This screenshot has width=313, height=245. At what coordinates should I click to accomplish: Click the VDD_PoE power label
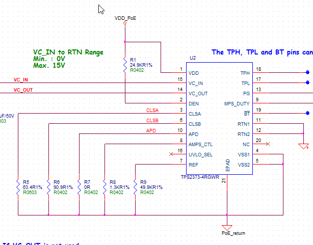click(x=125, y=18)
